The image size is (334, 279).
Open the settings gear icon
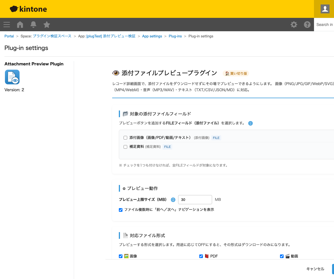click(x=294, y=25)
